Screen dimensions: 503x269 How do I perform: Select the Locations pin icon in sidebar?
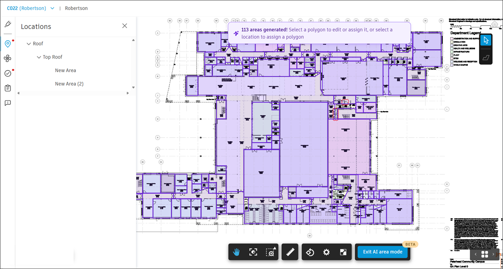8,44
